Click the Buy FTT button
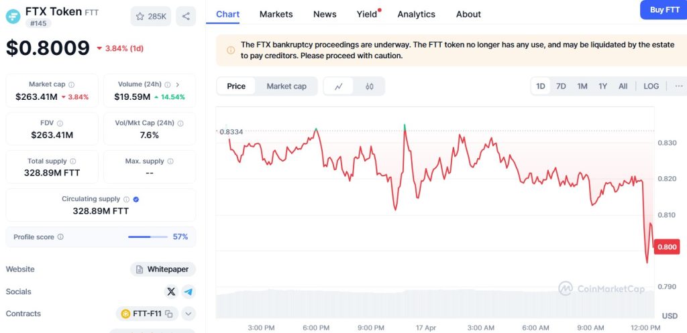The width and height of the screenshot is (687, 333). [664, 10]
